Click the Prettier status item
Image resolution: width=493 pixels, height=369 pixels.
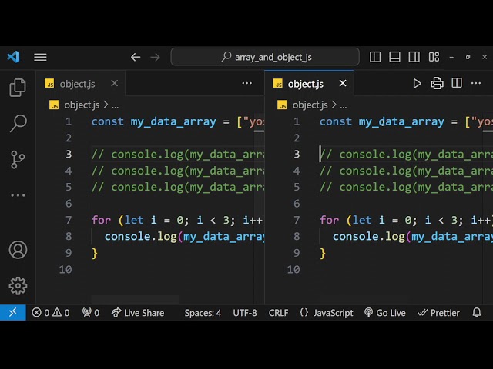click(438, 313)
